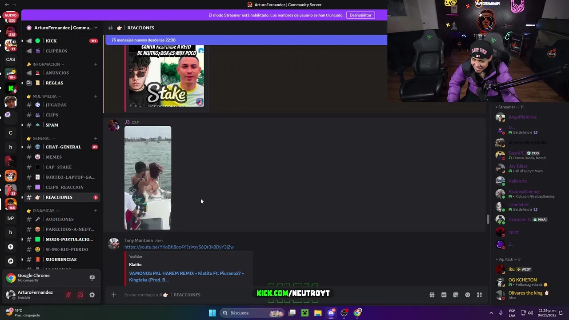This screenshot has height=320, width=569.
Task: Open member KratossGaming profile
Action: coord(525,194)
